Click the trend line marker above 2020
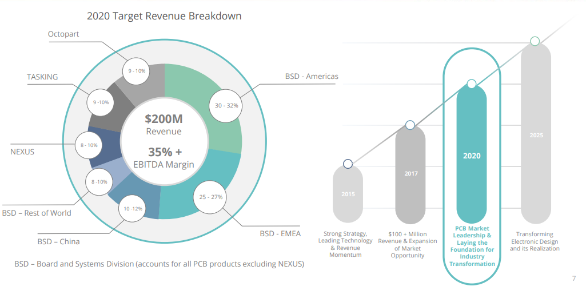 (472, 84)
